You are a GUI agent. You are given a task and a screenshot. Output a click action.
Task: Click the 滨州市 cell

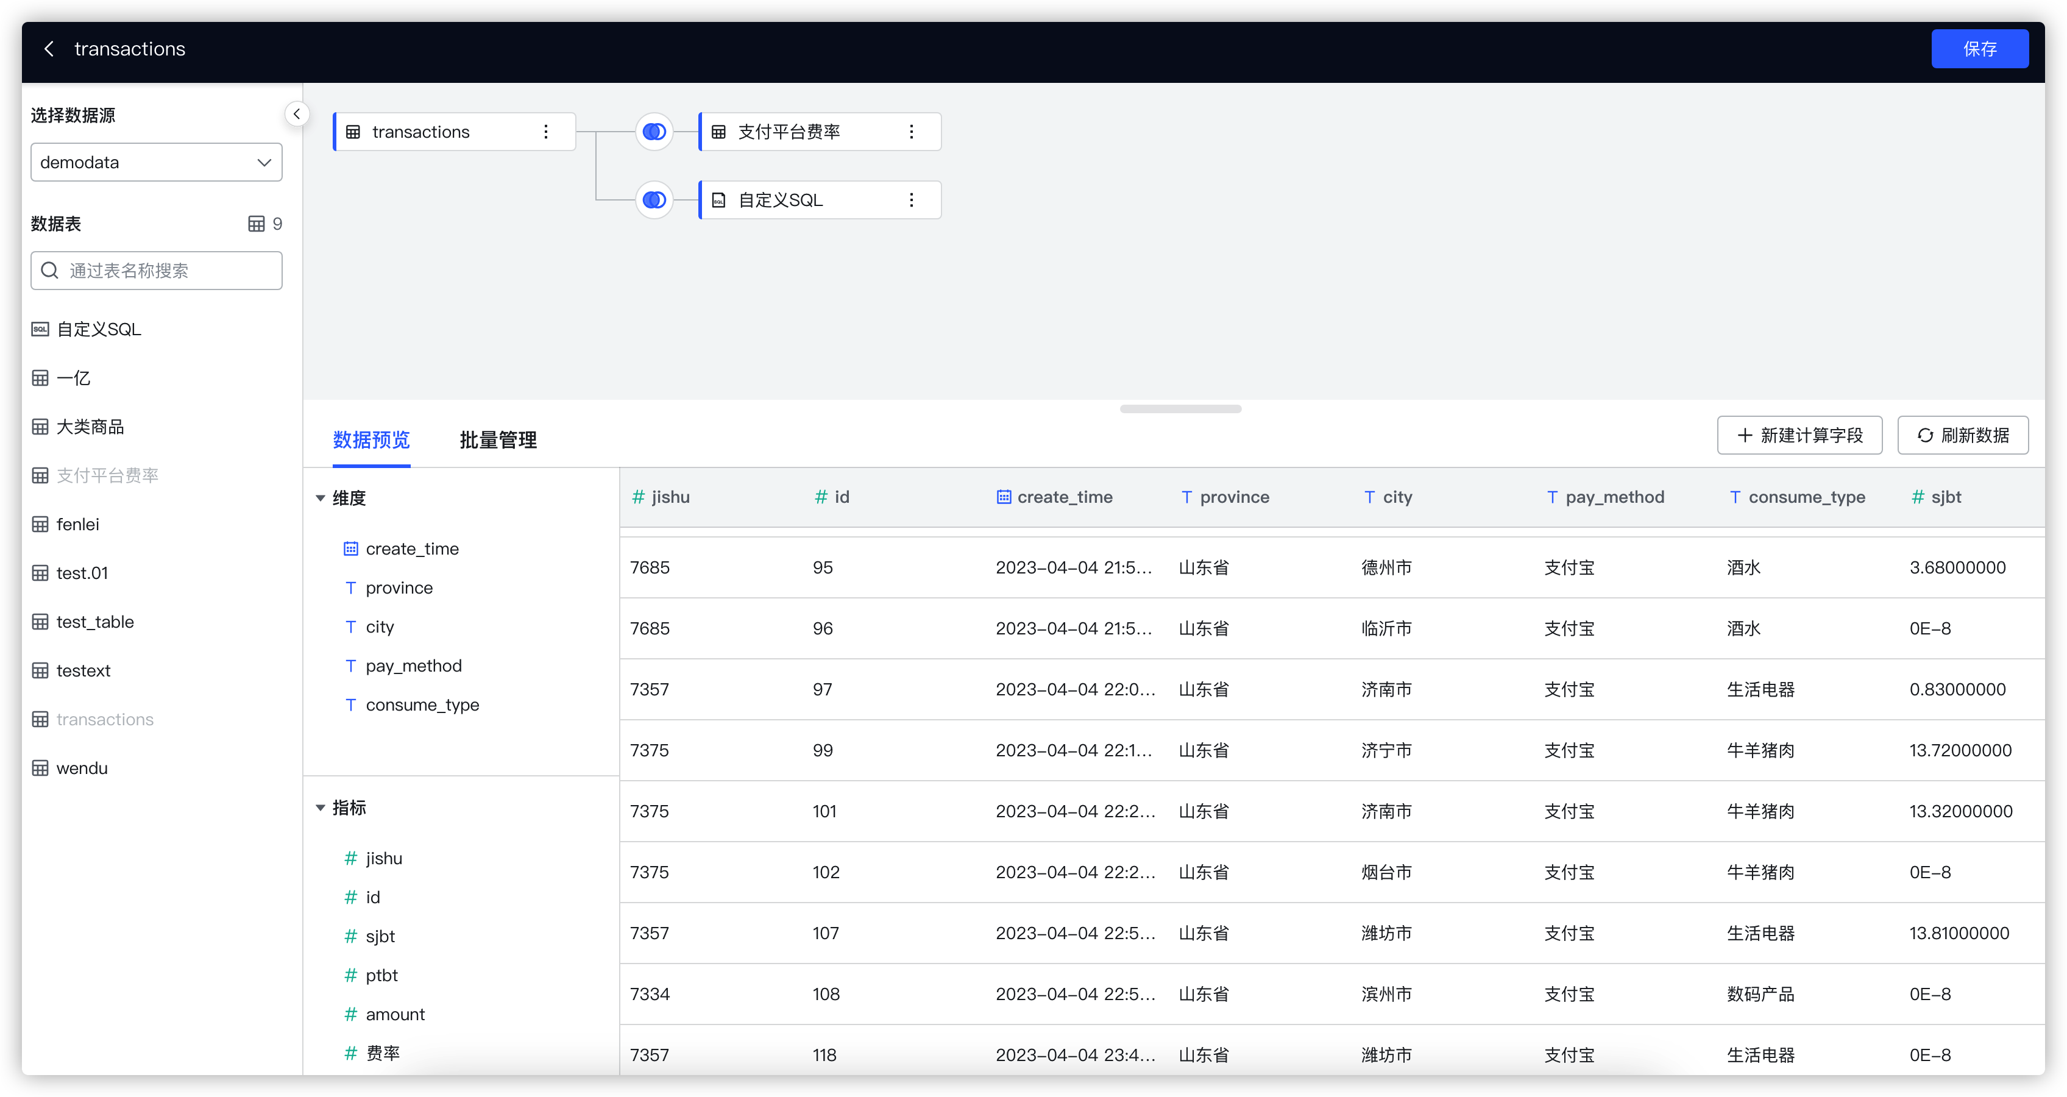point(1386,994)
